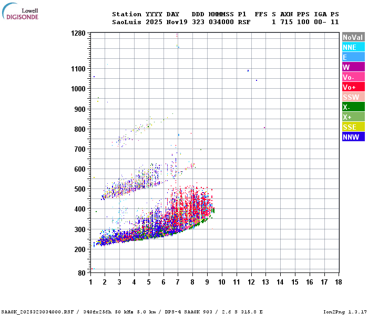368x315 pixels.
Task: Select the NoVal gray legend swatch
Action: 353,37
